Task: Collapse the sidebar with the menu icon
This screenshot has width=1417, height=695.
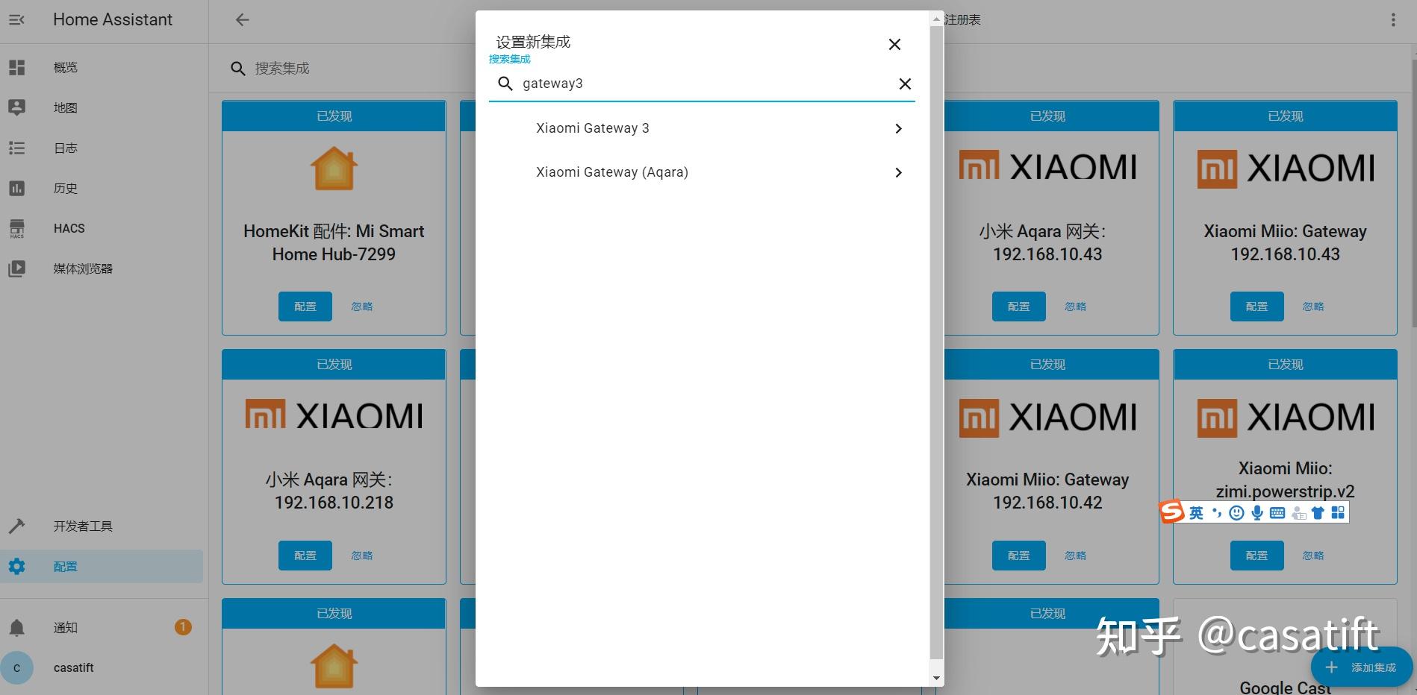Action: [16, 20]
